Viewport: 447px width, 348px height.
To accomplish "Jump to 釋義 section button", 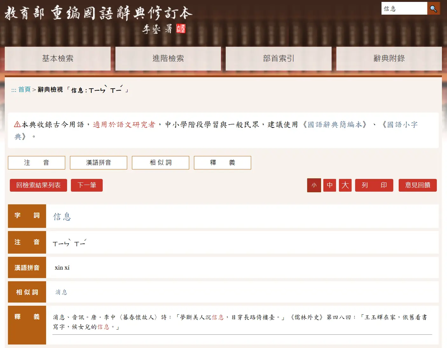I will click(x=223, y=163).
